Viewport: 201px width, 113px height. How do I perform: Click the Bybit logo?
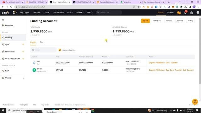[6, 13]
